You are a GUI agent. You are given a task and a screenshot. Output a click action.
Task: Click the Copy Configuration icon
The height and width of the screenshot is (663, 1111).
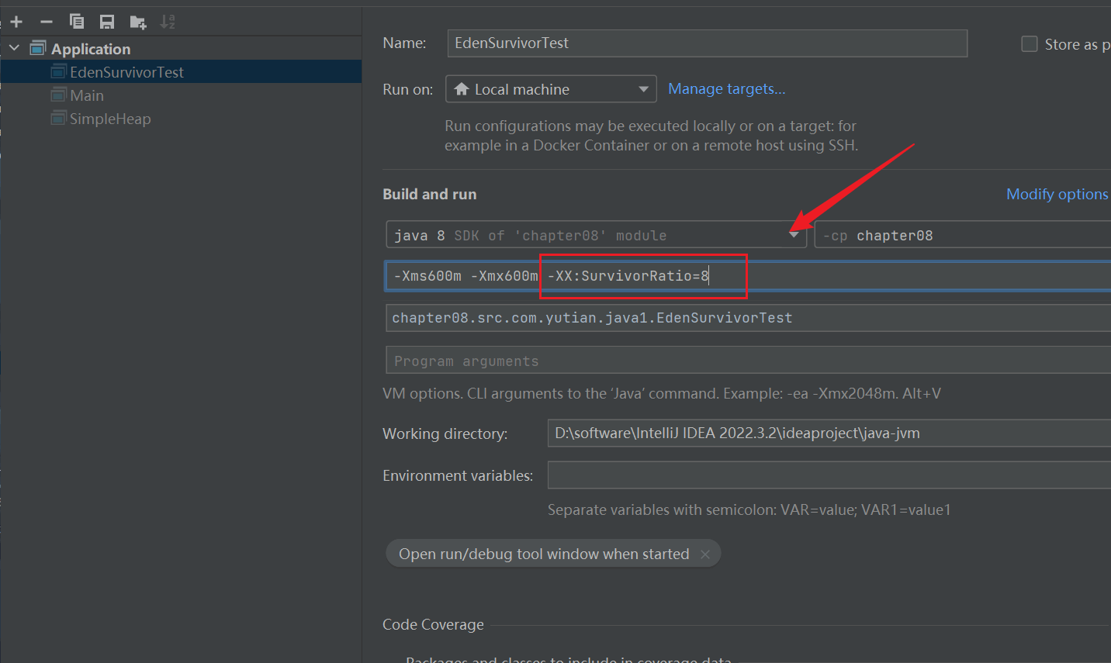[77, 22]
